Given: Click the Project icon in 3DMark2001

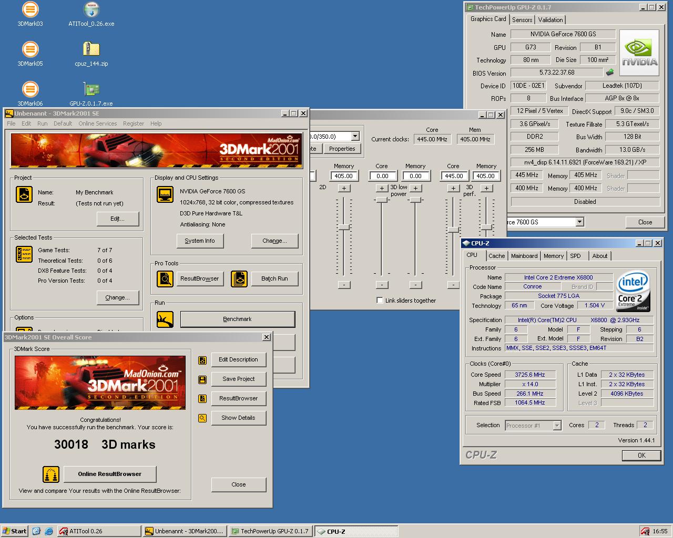Looking at the screenshot, I should pos(24,194).
